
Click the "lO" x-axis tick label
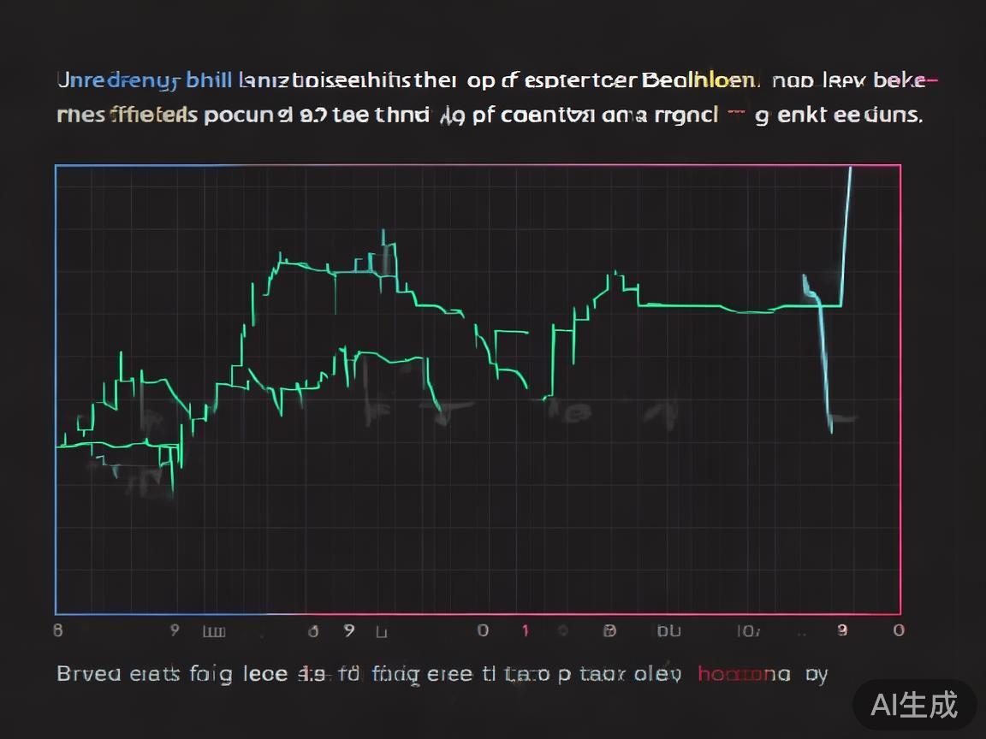point(748,631)
